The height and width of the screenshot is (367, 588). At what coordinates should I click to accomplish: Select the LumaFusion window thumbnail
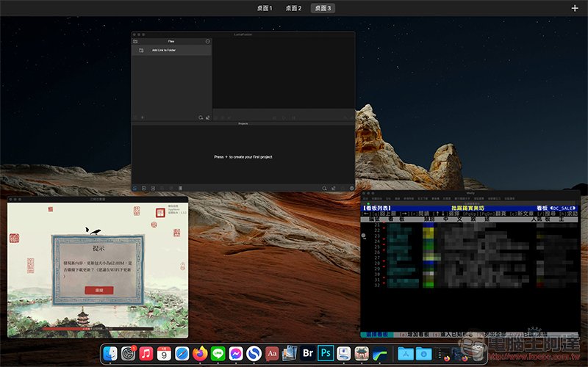tap(243, 112)
